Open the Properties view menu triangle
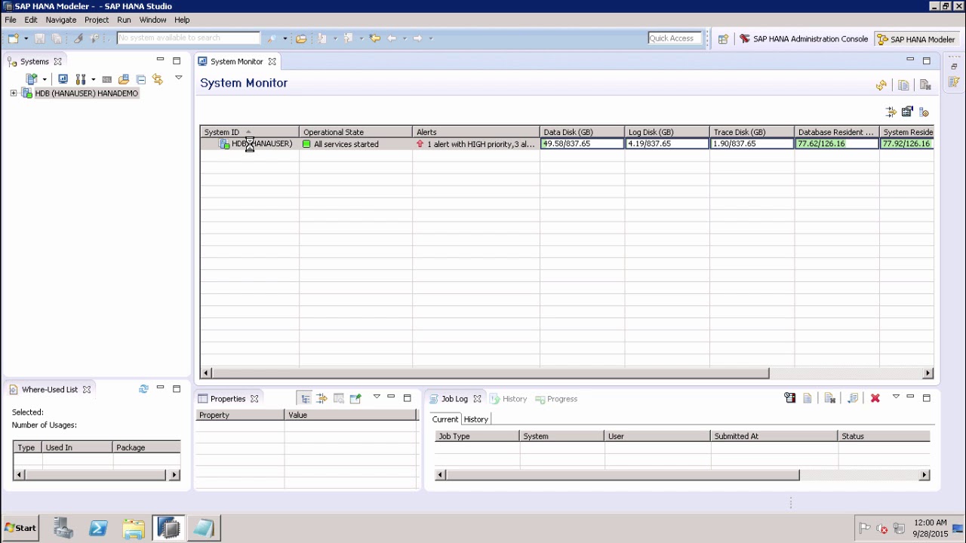 pyautogui.click(x=377, y=397)
